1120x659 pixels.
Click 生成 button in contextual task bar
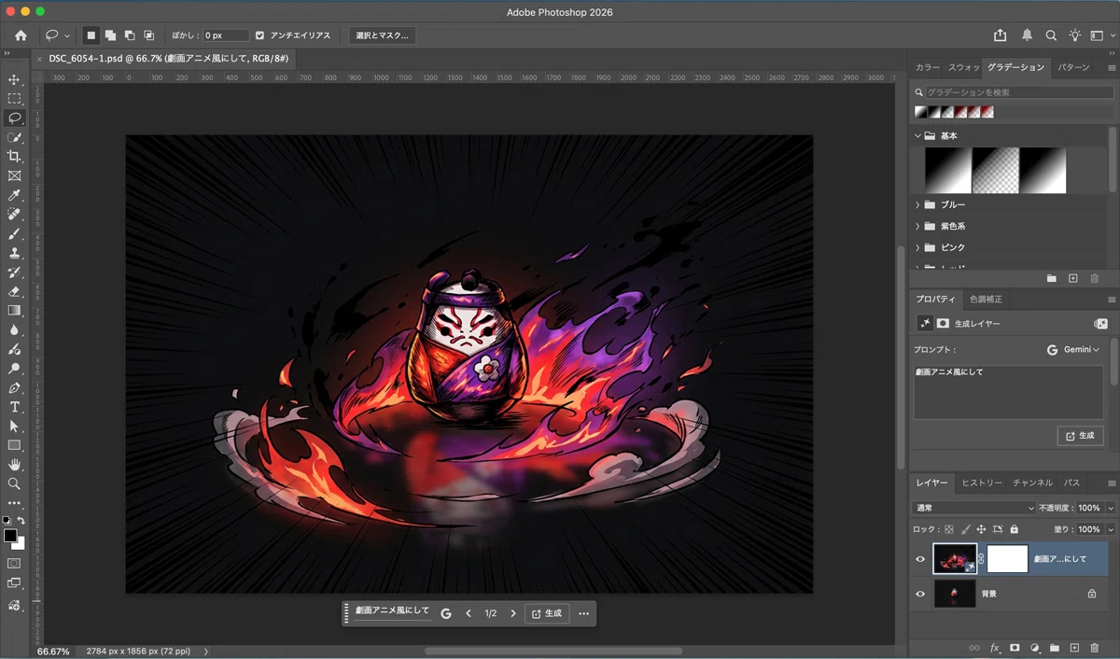[547, 613]
